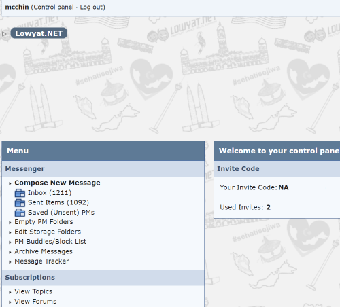
Task: View subscribed Forums link
Action: pos(35,302)
